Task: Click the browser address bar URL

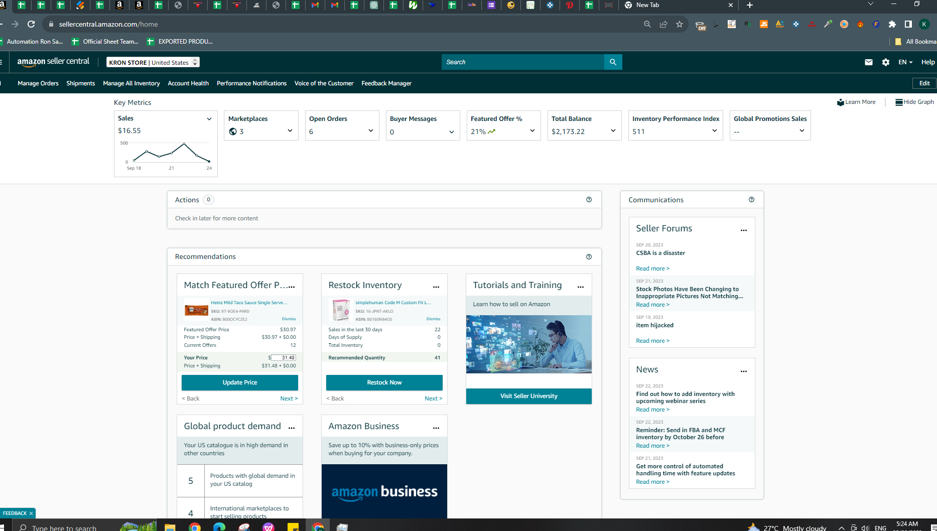Action: pos(108,24)
